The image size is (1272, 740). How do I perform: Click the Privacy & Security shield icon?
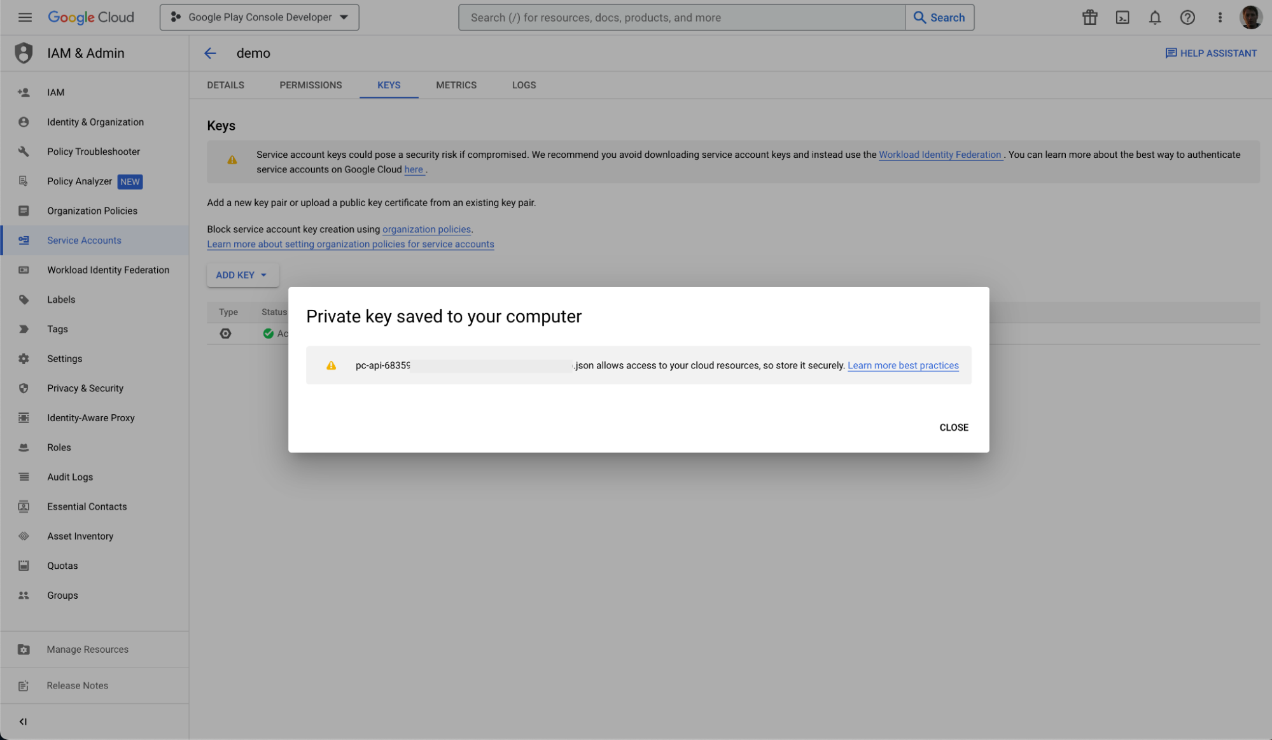click(x=24, y=388)
